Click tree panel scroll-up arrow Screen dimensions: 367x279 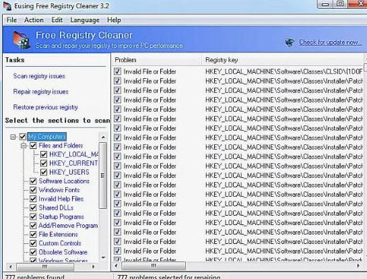pos(103,137)
